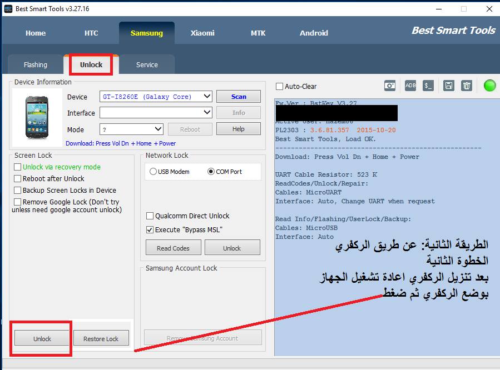Minimize the Best Smart Tools window
The image size is (500, 370).
pyautogui.click(x=439, y=9)
